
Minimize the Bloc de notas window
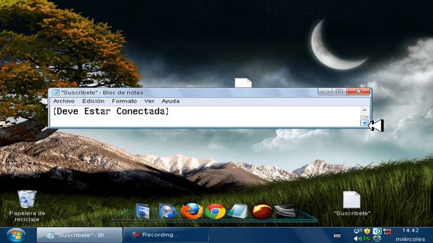[325, 91]
